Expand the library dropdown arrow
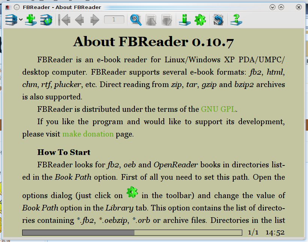The image size is (308, 242). click(21, 20)
